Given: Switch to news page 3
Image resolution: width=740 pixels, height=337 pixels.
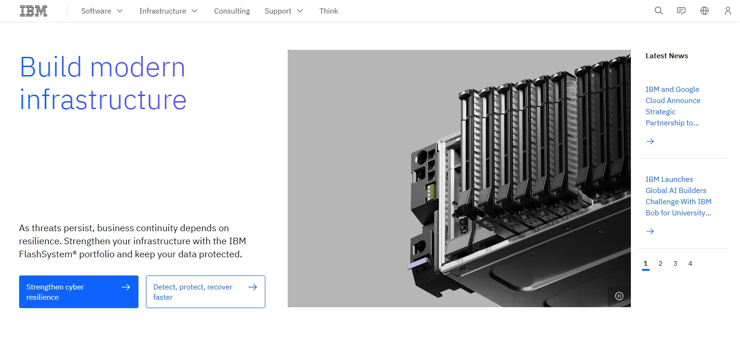Looking at the screenshot, I should [x=675, y=264].
